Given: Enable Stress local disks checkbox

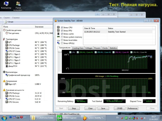Looking at the screenshot, I should coord(62,40).
